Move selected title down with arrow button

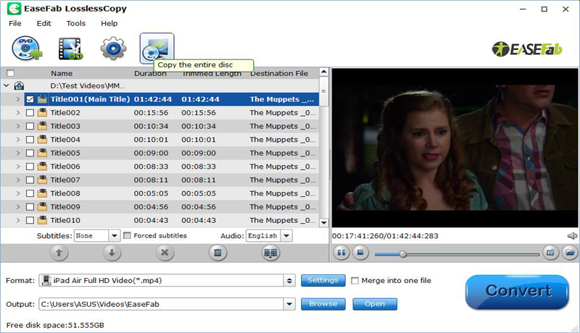click(x=112, y=253)
